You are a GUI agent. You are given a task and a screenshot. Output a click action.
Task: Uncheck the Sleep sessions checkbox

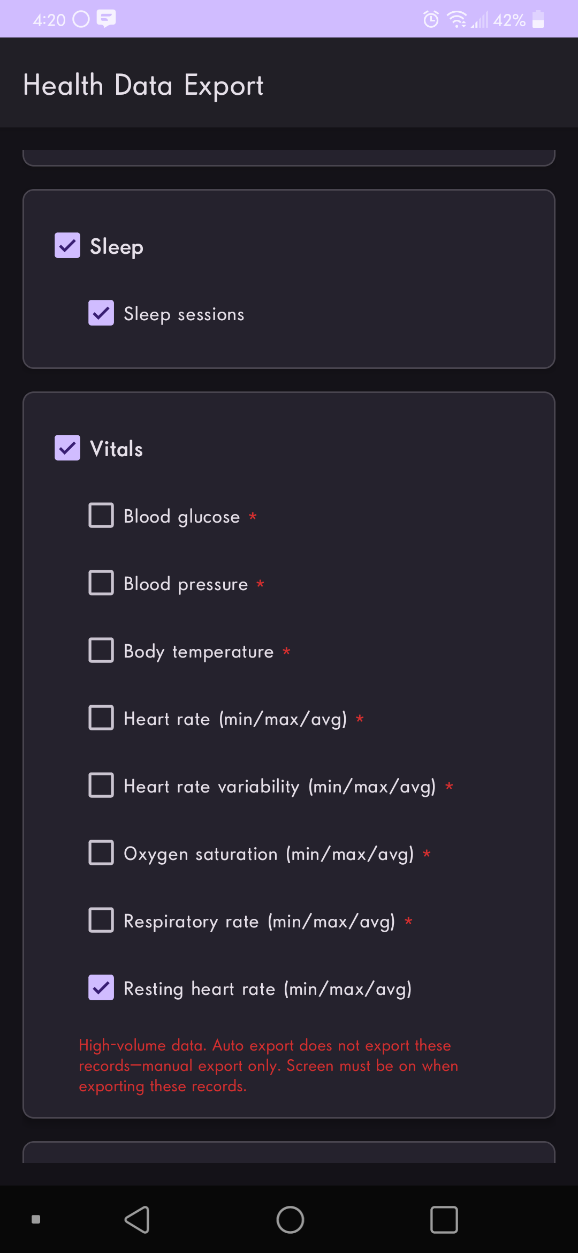click(101, 313)
